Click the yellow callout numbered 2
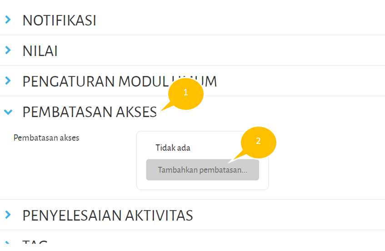 pos(258,141)
